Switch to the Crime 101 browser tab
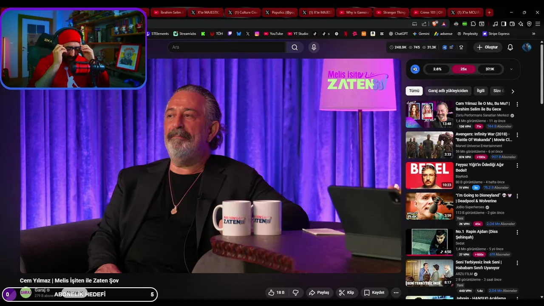The height and width of the screenshot is (306, 544). (428, 12)
